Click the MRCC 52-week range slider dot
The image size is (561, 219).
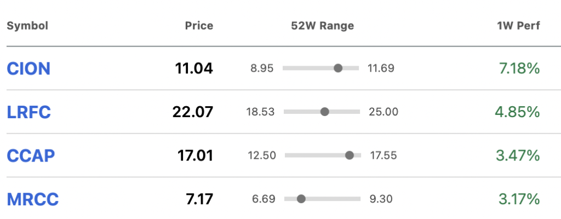point(301,199)
